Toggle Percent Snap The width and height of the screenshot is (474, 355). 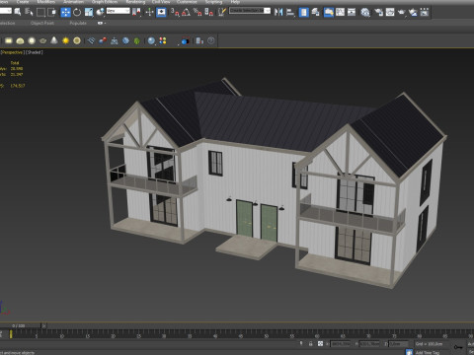tap(197, 13)
